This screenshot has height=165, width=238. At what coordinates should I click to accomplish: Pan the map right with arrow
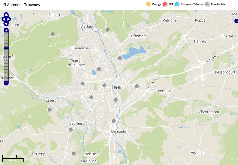9,19
